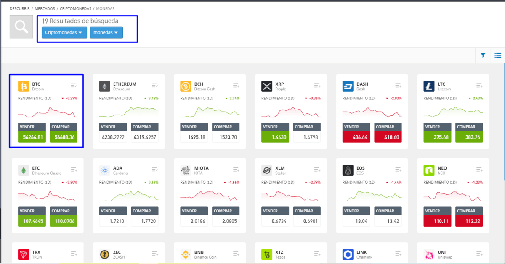Click the Chainlink LINK logo icon
The width and height of the screenshot is (505, 264).
348,254
